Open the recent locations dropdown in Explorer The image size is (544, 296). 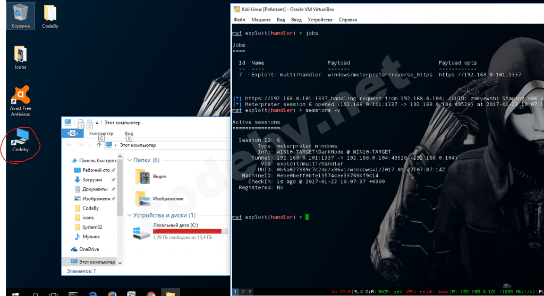90,145
